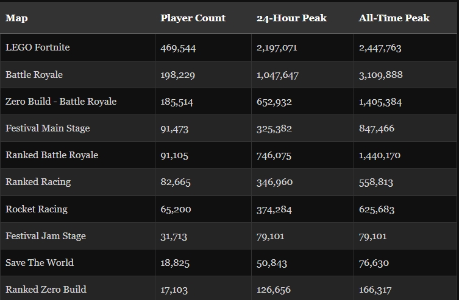Click the Ranked Zero Build map name

pos(46,290)
